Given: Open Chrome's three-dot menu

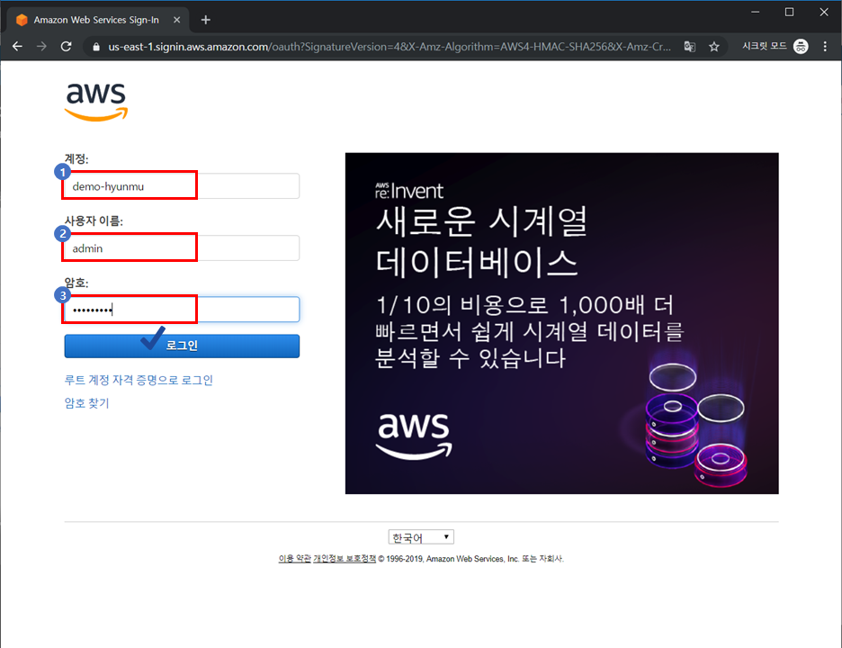Looking at the screenshot, I should click(x=825, y=47).
